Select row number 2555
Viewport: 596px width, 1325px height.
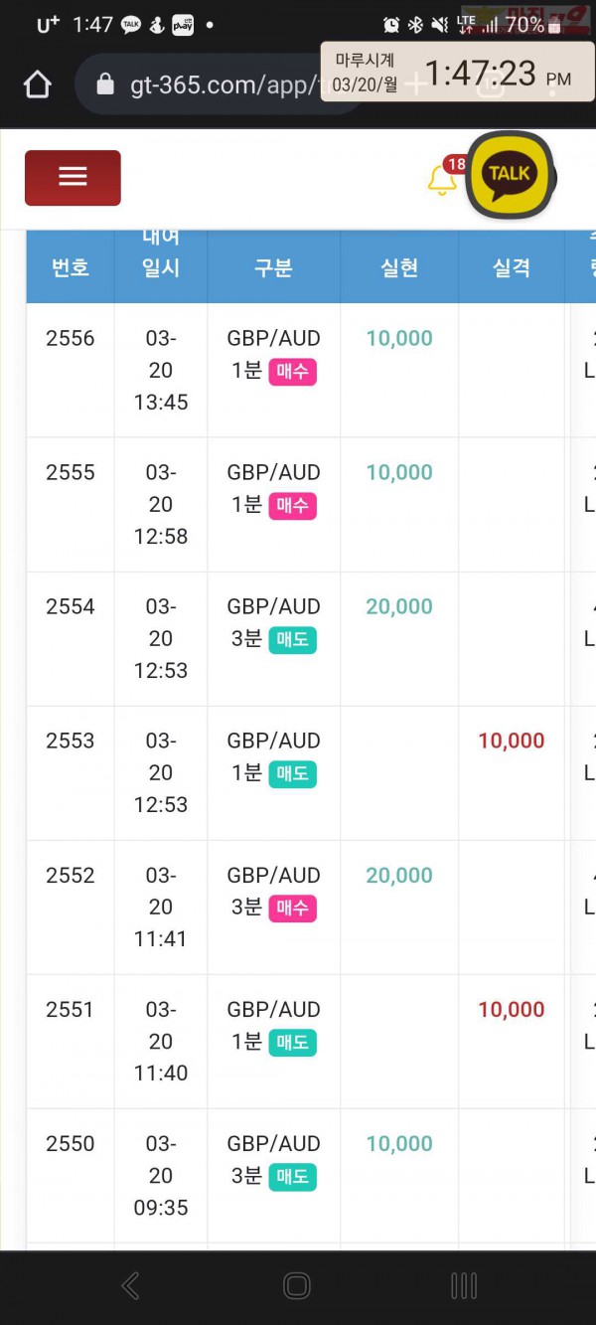71,472
